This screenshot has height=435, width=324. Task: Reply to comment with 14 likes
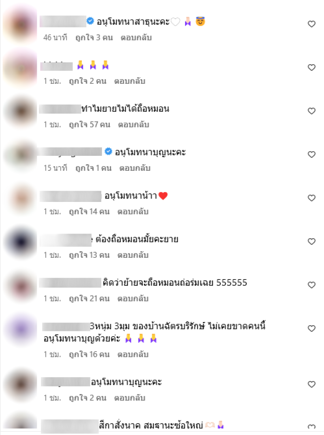(x=133, y=212)
